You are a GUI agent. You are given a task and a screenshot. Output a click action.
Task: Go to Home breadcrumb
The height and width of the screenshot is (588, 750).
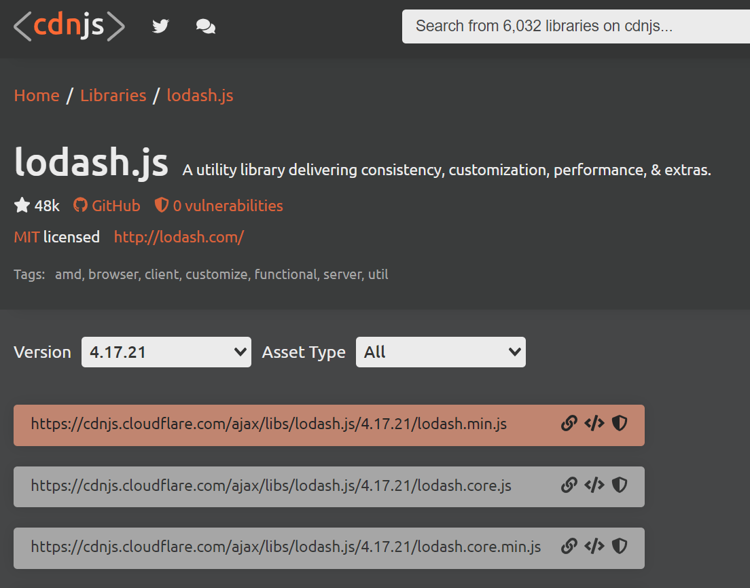[x=37, y=96]
